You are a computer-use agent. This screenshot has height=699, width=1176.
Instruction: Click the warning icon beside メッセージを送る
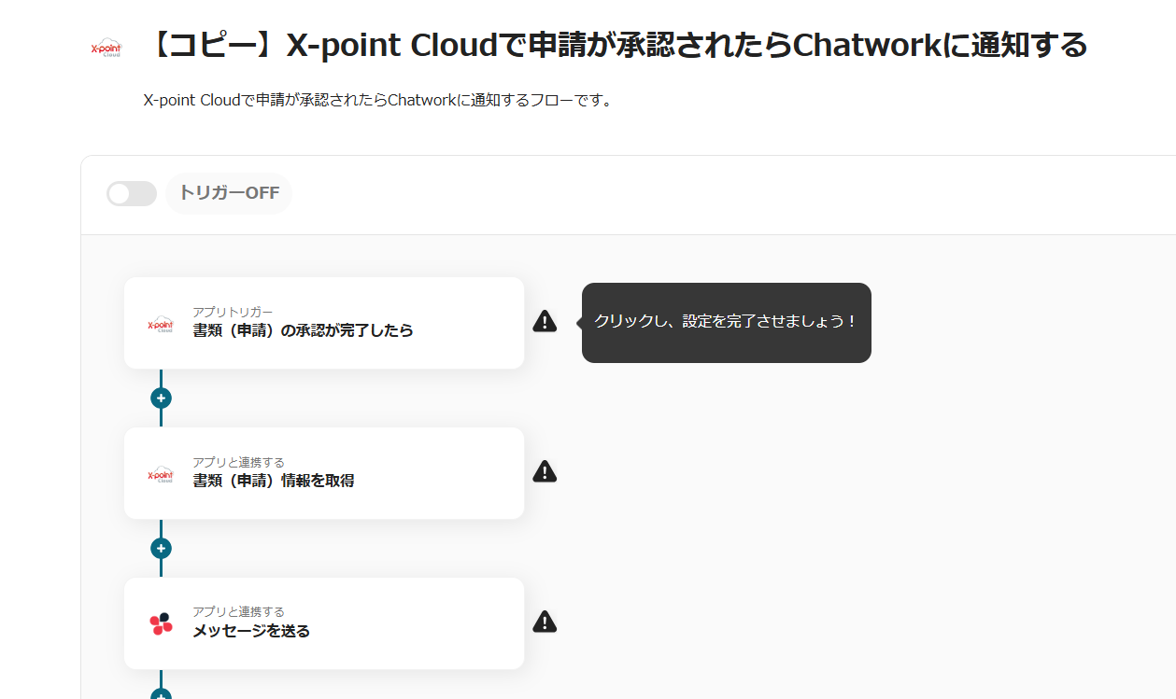(545, 622)
